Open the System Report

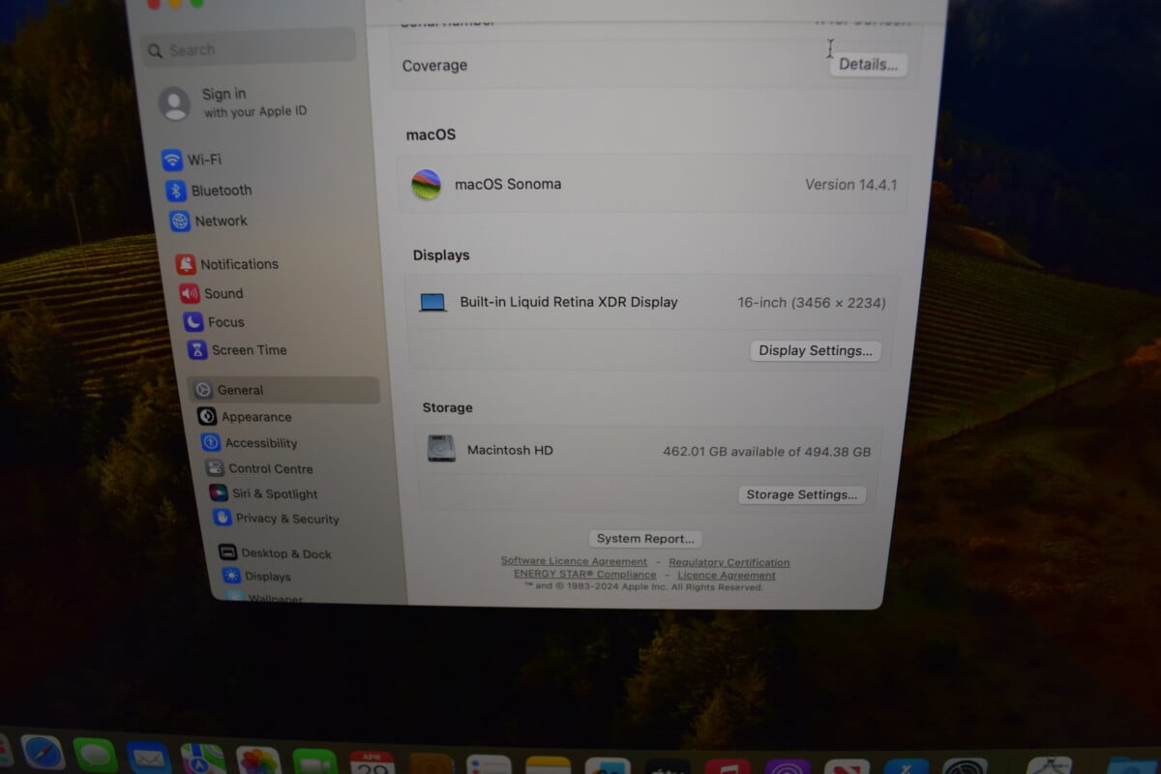[x=645, y=539]
